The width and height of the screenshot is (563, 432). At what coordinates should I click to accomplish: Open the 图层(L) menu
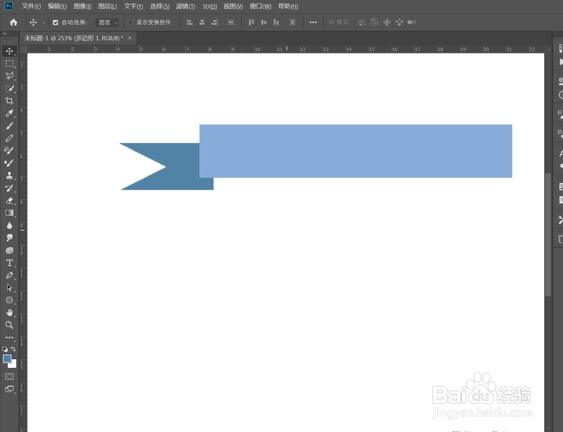coord(107,6)
